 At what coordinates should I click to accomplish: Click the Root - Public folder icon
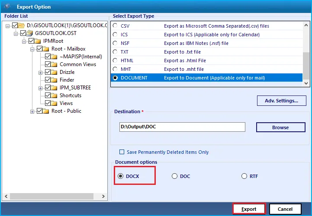pos(46,111)
